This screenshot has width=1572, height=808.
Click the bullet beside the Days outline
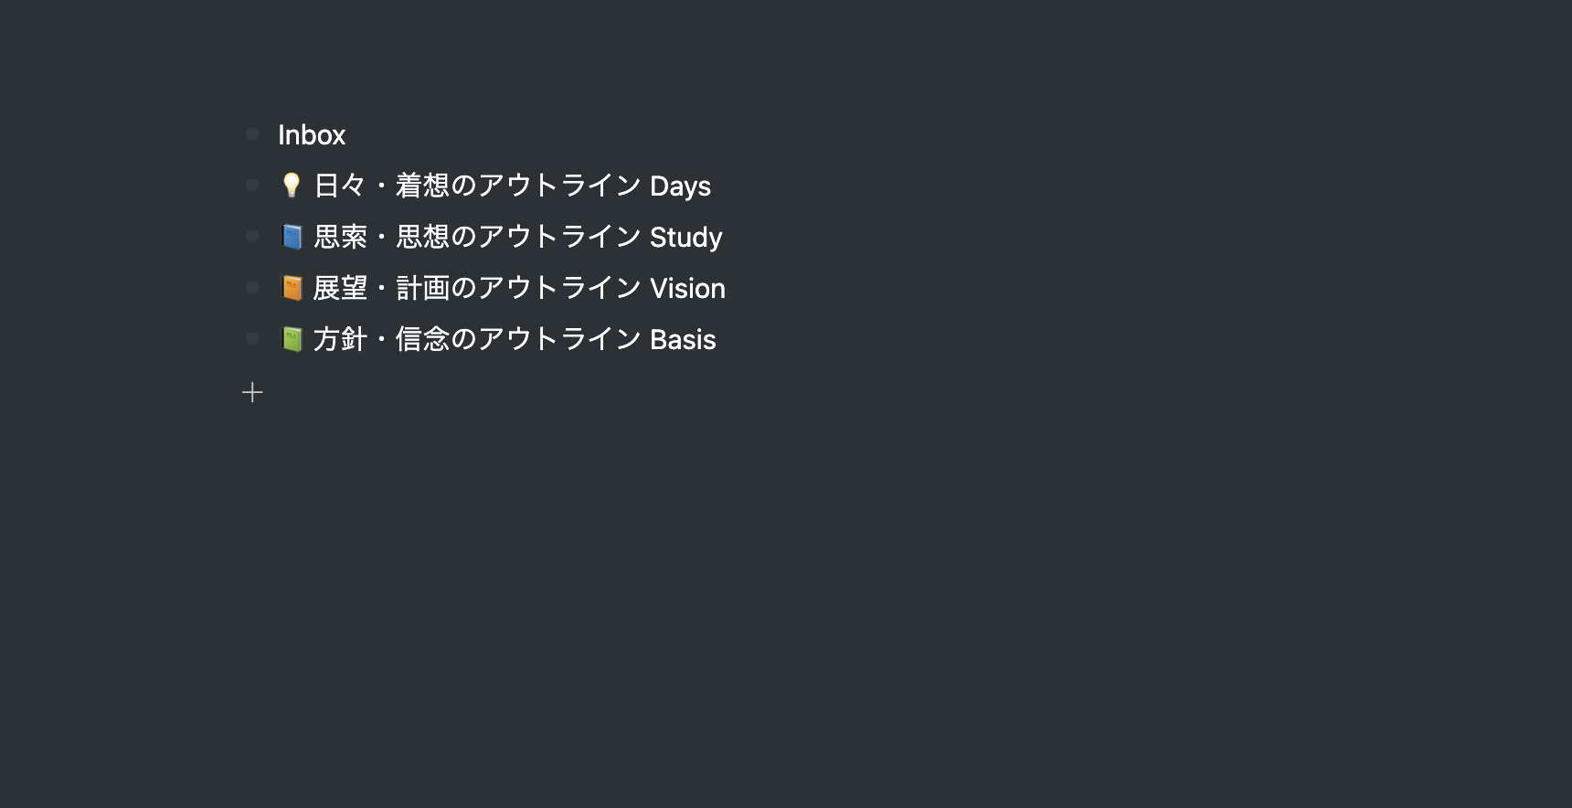pyautogui.click(x=252, y=184)
